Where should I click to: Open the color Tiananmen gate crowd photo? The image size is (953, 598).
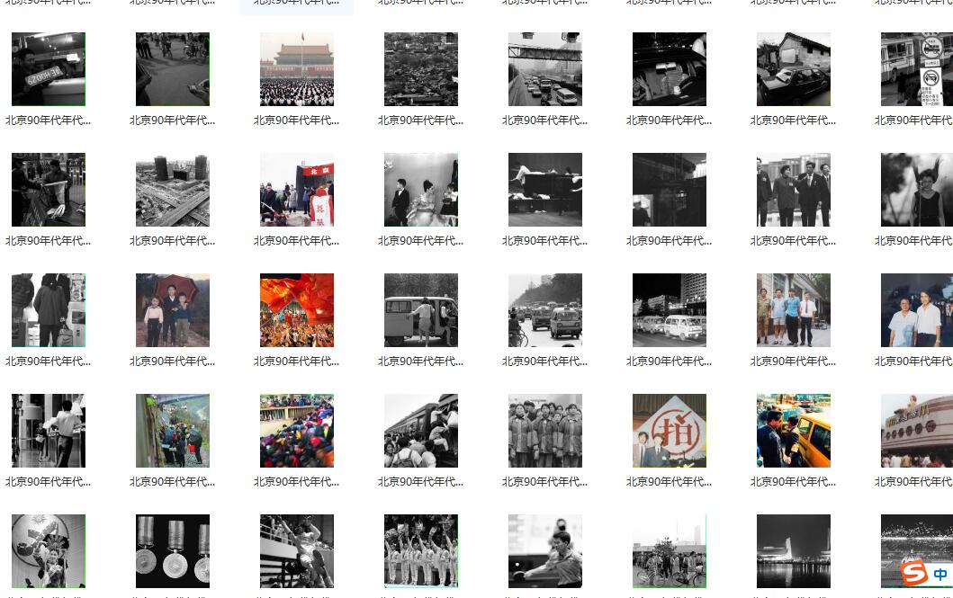tap(297, 69)
